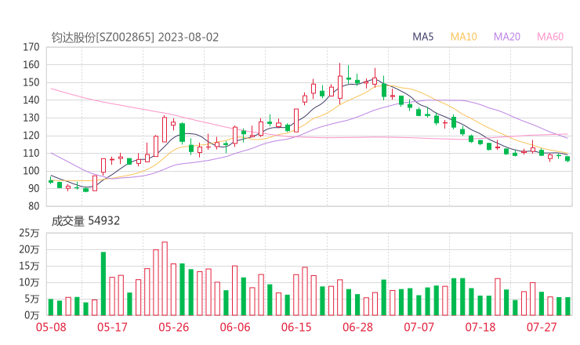Click the 170 price axis label
This screenshot has width=580, height=345.
pyautogui.click(x=31, y=47)
